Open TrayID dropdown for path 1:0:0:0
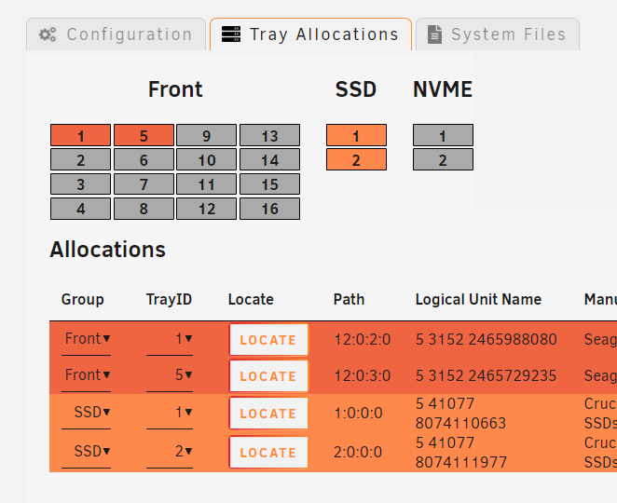This screenshot has height=503, width=617. coord(170,413)
